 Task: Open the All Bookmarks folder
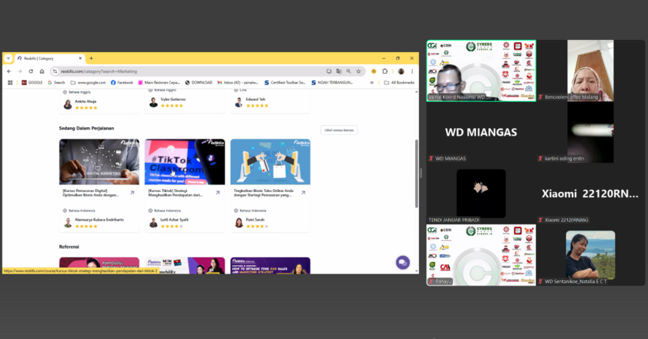(399, 83)
